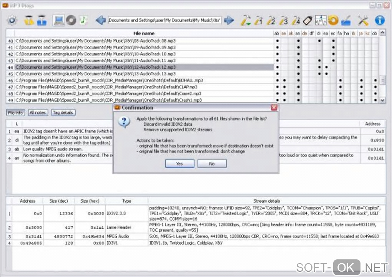Open configuration wrench and screwdriver icon

tap(363, 20)
